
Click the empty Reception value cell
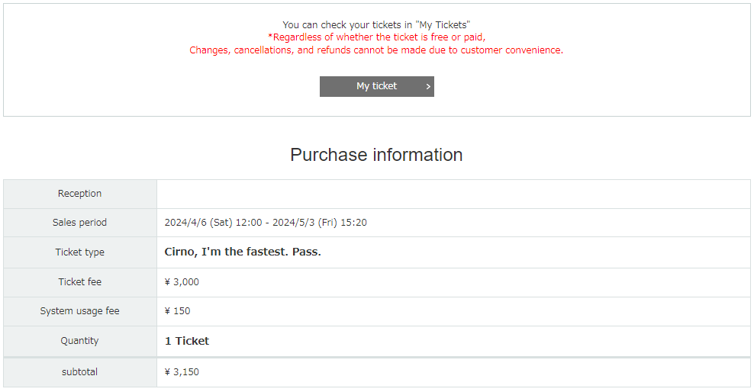pos(453,194)
